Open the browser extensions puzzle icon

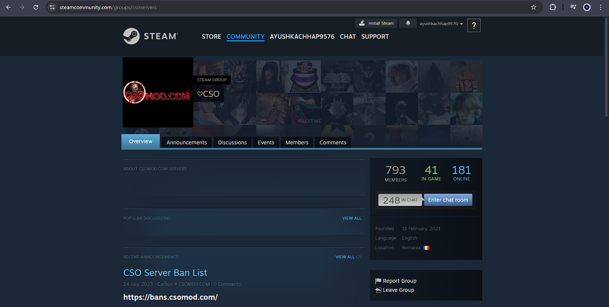553,7
